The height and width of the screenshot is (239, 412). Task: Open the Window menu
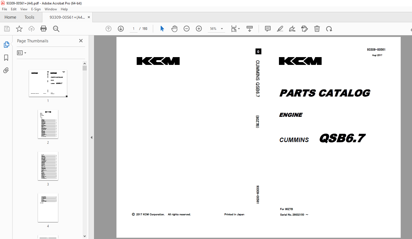click(51, 9)
